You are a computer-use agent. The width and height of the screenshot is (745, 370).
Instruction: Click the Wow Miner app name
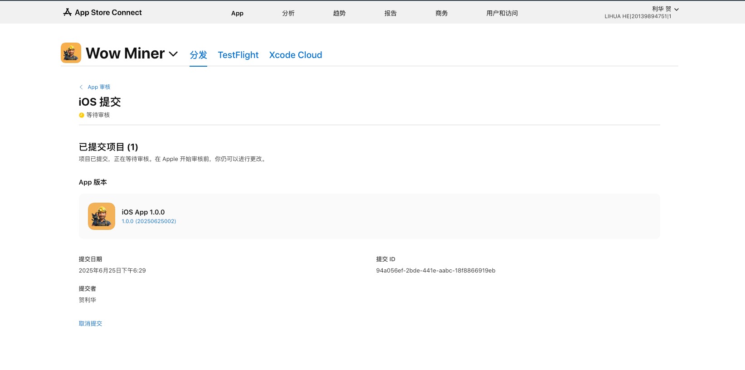pyautogui.click(x=125, y=54)
